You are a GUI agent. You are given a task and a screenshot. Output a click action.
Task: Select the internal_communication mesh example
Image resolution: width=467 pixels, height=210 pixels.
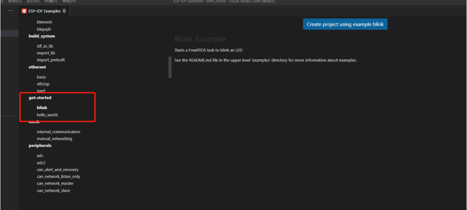pyautogui.click(x=58, y=132)
